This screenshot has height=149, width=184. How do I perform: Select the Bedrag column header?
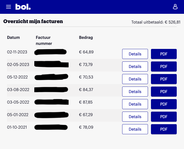point(86,38)
